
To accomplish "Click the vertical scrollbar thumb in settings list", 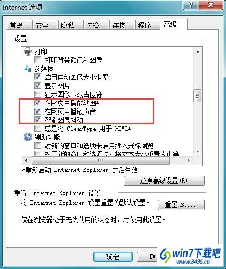I will click(x=198, y=96).
